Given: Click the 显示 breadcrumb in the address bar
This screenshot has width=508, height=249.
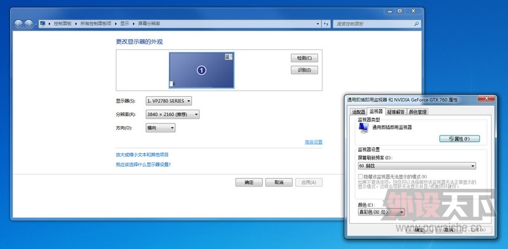Looking at the screenshot, I should (124, 23).
